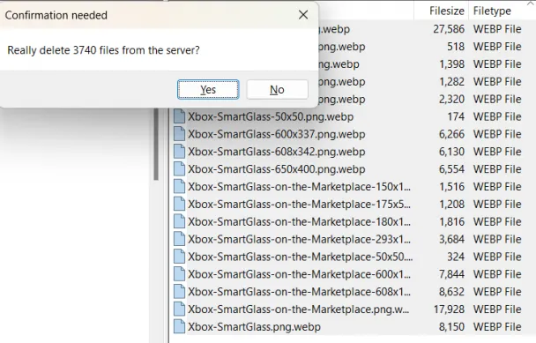The width and height of the screenshot is (536, 343).
Task: Click the 8,150 filesize value
Action: click(x=451, y=326)
